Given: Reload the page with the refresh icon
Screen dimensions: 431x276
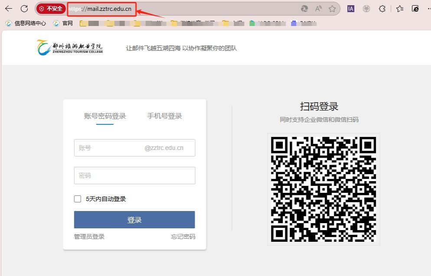Looking at the screenshot, I should [x=24, y=9].
